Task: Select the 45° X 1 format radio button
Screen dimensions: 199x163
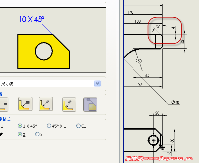Action: pyautogui.click(x=49, y=126)
